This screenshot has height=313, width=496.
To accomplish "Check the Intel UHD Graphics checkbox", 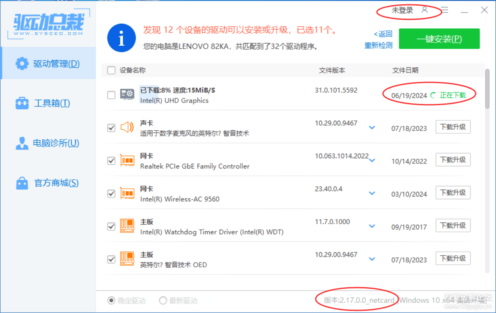I will [x=111, y=95].
